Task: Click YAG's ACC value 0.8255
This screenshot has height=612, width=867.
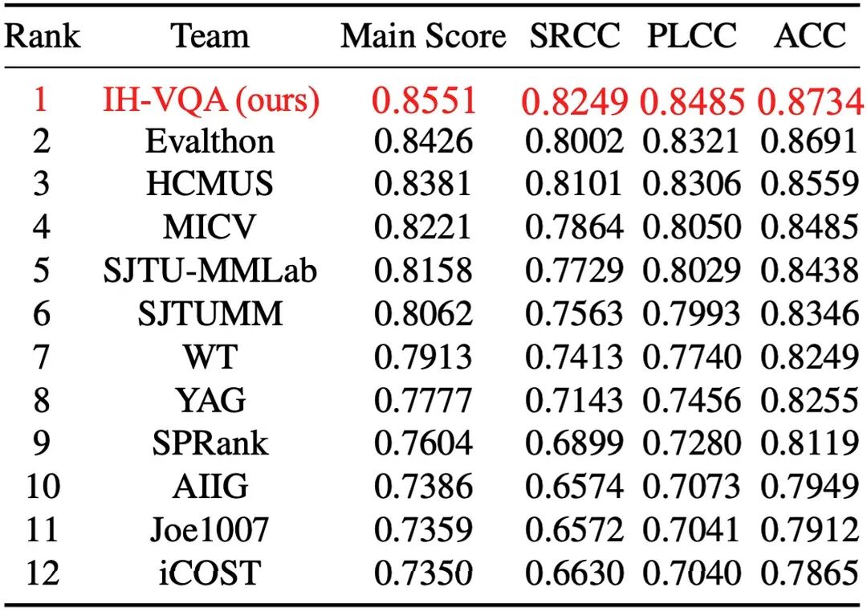Action: coord(809,400)
